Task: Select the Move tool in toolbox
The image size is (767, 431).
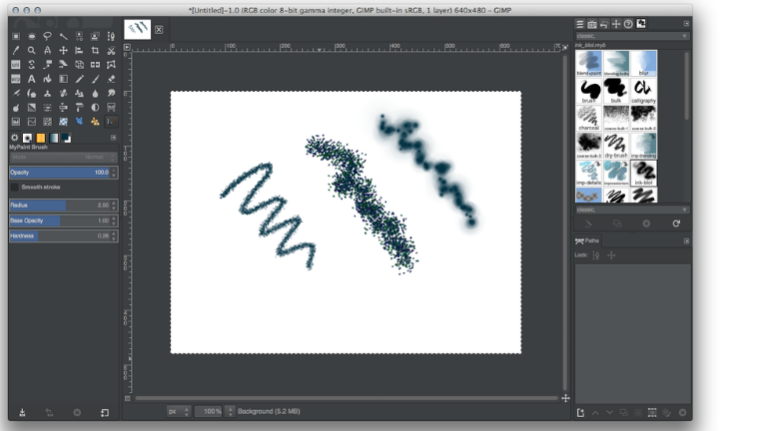Action: tap(64, 50)
